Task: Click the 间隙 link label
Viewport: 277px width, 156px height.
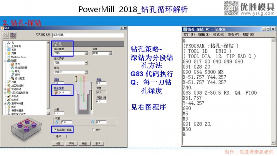Action: (x=56, y=80)
